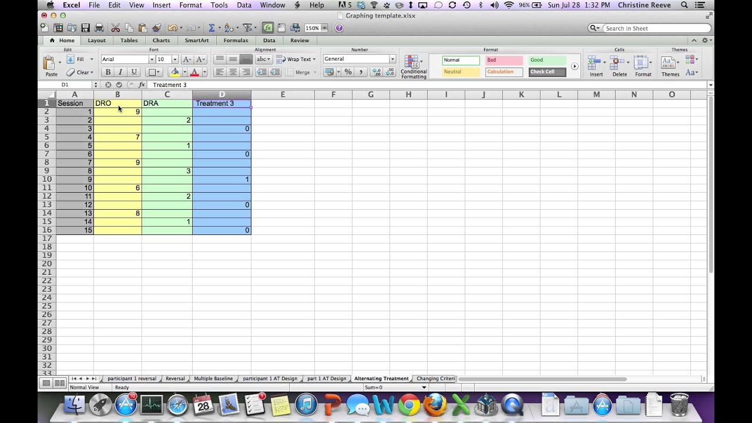The width and height of the screenshot is (752, 423).
Task: Apply the Neutral cell style
Action: 461,72
